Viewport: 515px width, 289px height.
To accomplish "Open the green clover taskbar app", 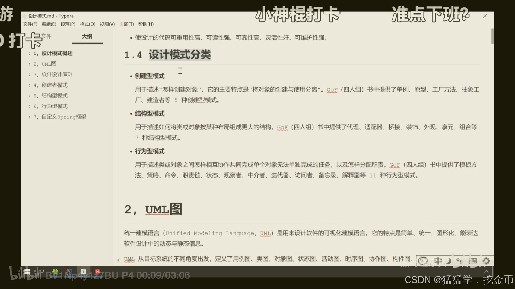I will [x=55, y=272].
